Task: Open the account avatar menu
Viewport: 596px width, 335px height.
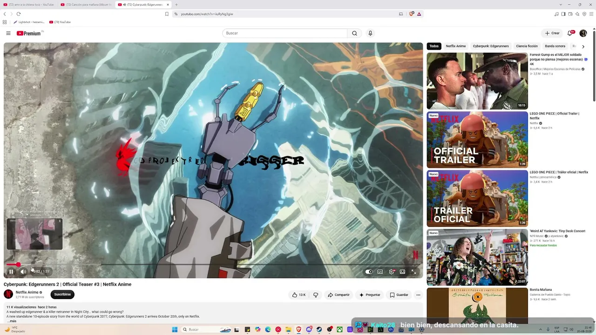Action: tap(583, 33)
